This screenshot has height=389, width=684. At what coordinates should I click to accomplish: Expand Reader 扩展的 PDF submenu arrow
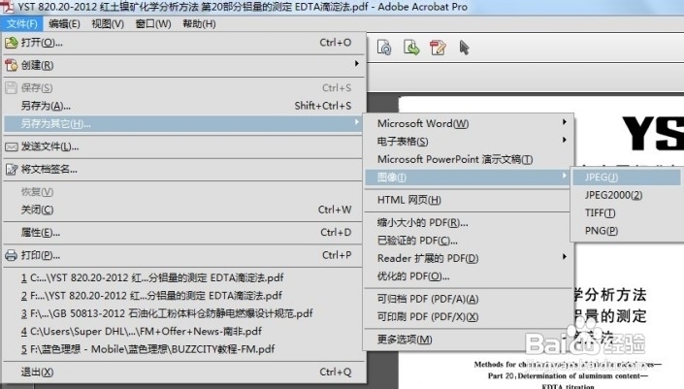pyautogui.click(x=565, y=256)
